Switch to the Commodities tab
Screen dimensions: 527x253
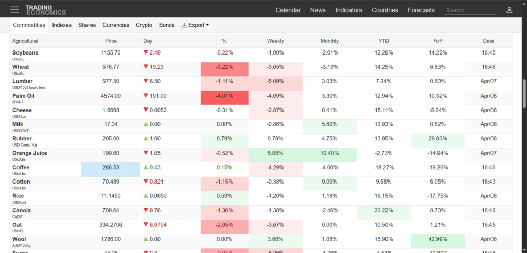(x=29, y=25)
